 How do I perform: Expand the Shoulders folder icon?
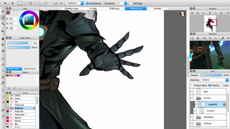click(x=198, y=117)
